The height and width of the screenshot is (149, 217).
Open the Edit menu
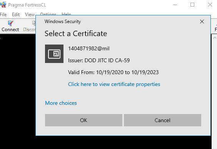[x=16, y=15]
